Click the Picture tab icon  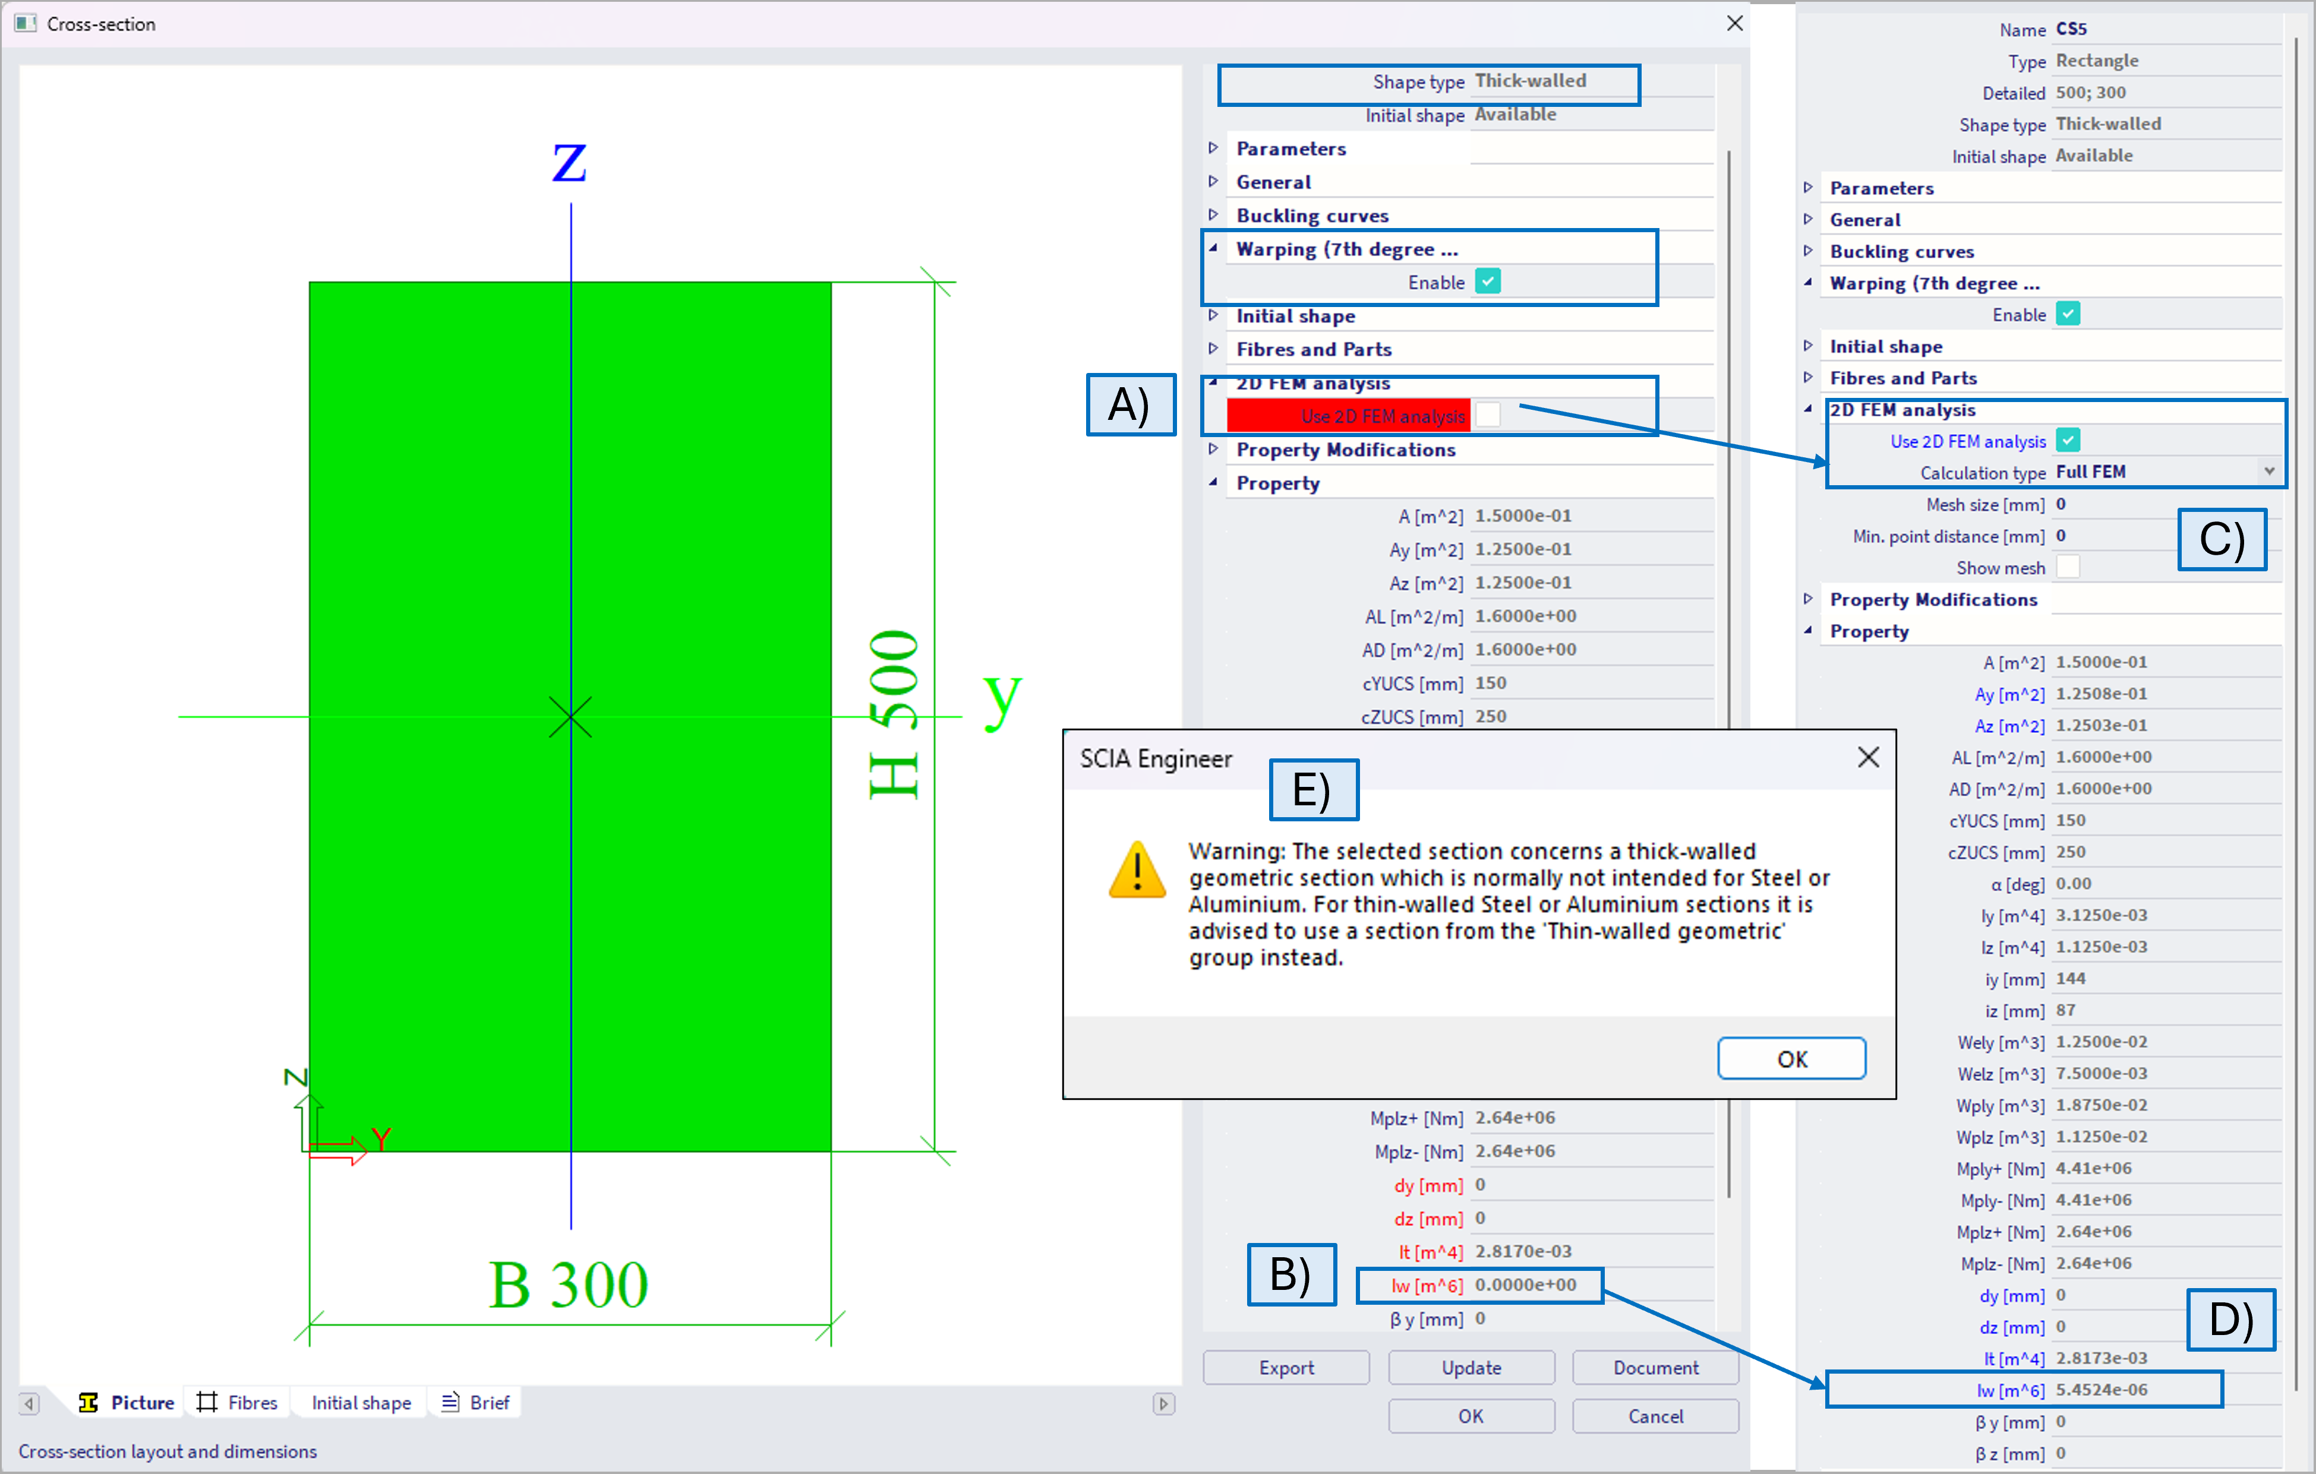pos(89,1402)
